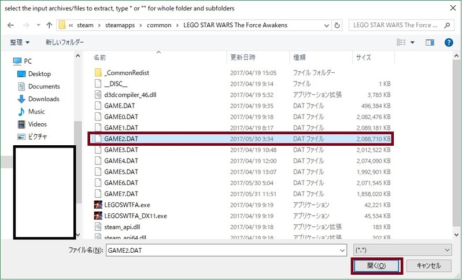Open view options dropdown arrow
This screenshot has height=280, width=462.
coord(412,42)
